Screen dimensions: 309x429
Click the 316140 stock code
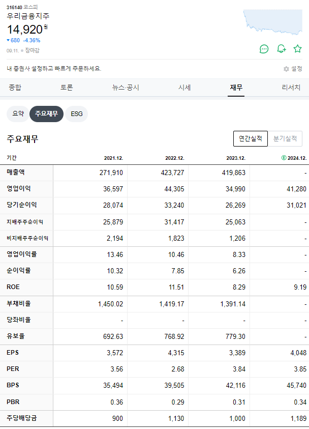14,7
